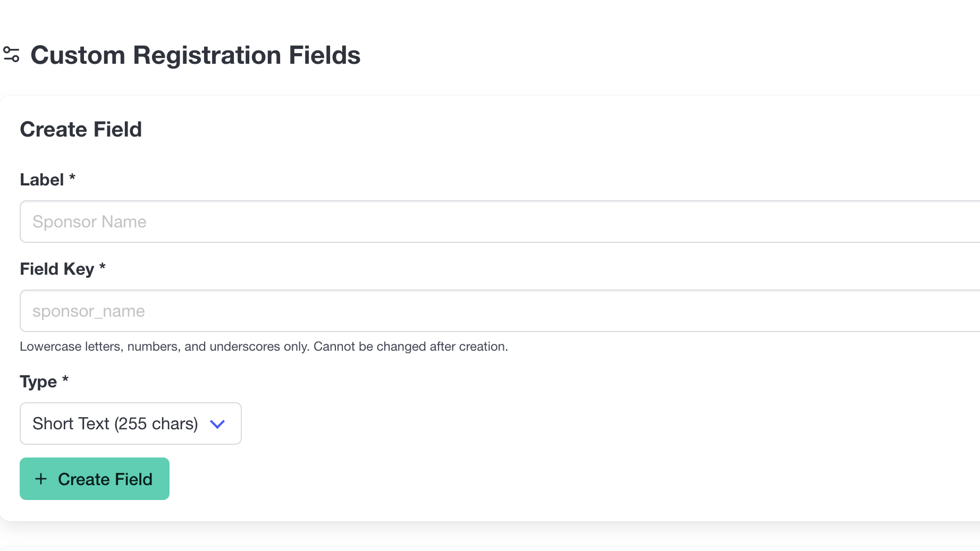This screenshot has width=980, height=551.
Task: Click the Custom Registration Fields heading
Action: (196, 55)
